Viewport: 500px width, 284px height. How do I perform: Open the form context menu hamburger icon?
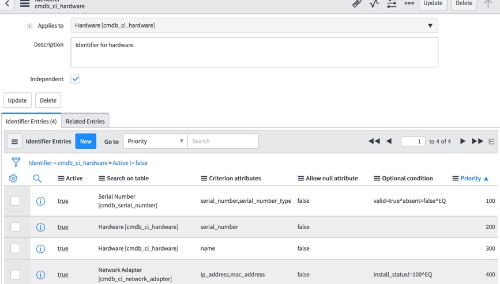point(25,4)
